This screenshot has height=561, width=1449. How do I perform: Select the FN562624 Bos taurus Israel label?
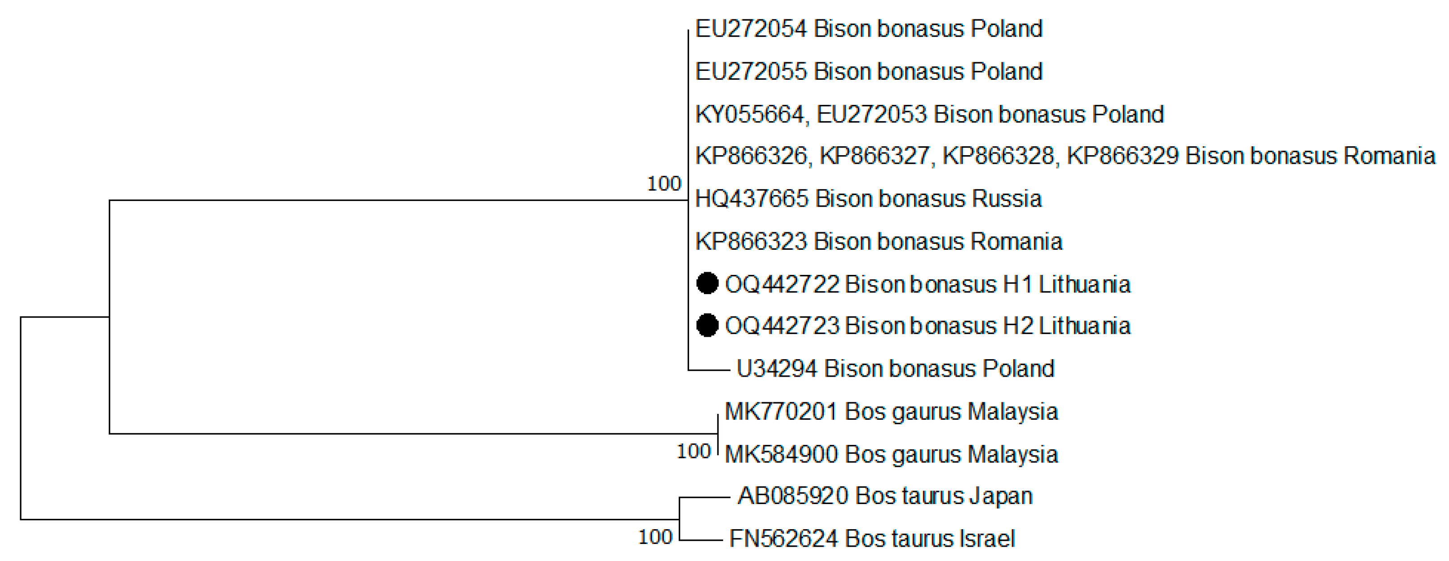(x=872, y=539)
